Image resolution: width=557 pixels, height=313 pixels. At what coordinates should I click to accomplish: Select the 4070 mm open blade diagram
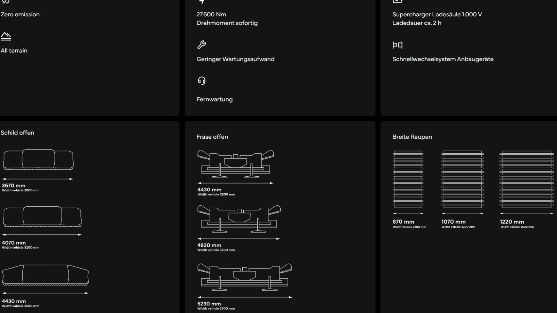42,217
